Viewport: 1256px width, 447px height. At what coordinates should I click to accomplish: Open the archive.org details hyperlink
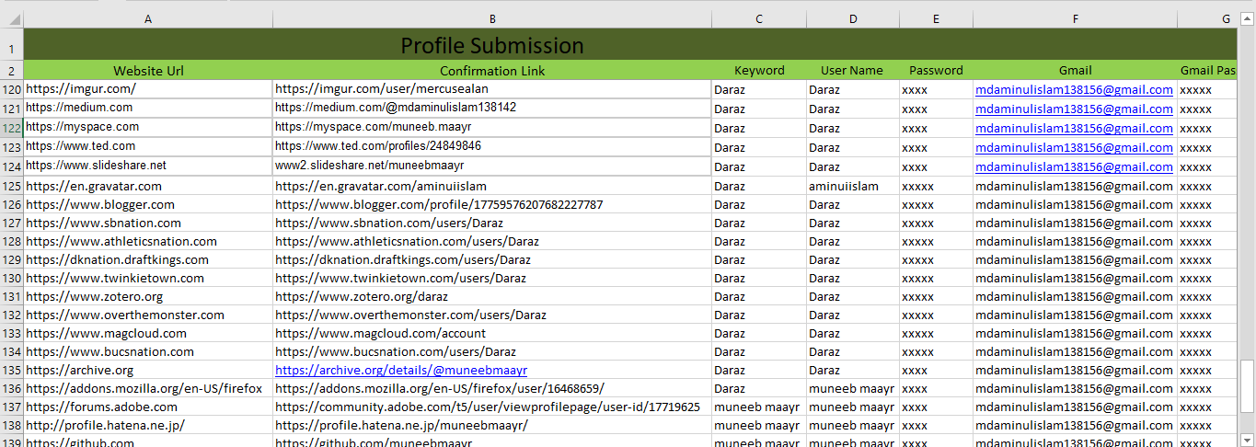pyautogui.click(x=401, y=371)
